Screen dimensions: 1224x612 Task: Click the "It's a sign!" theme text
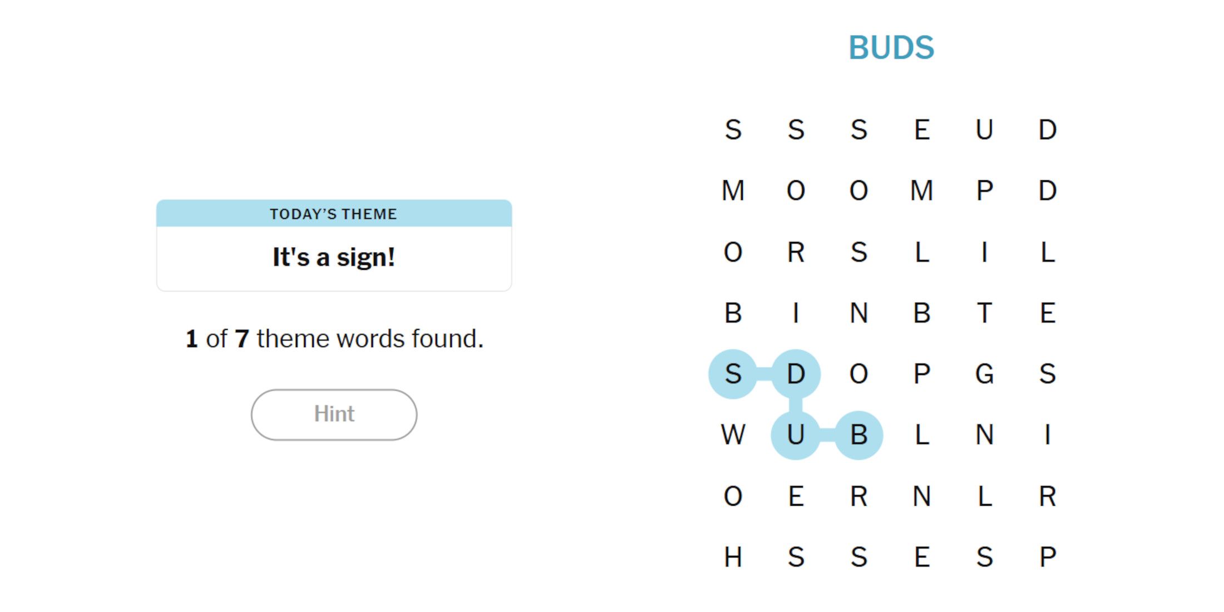pos(334,258)
